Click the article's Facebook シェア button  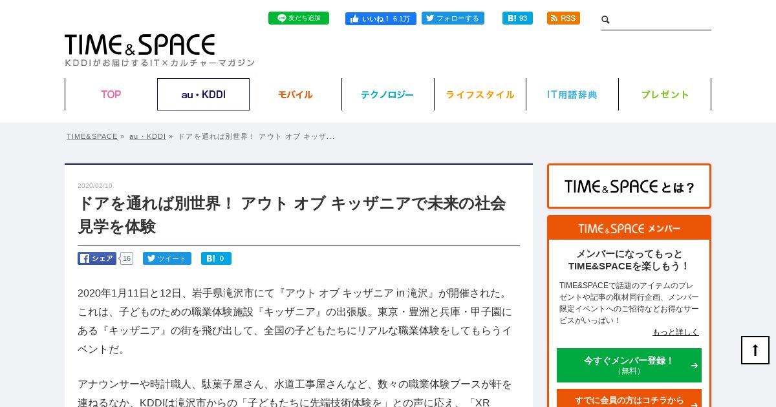tap(97, 258)
